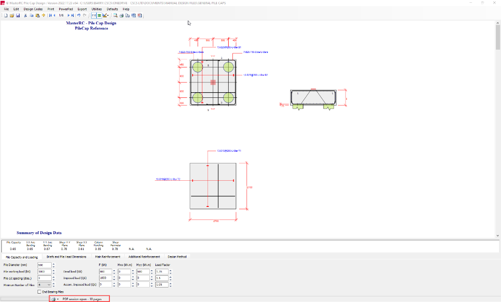Open the PowerPad menu
The height and width of the screenshot is (302, 501).
point(66,9)
